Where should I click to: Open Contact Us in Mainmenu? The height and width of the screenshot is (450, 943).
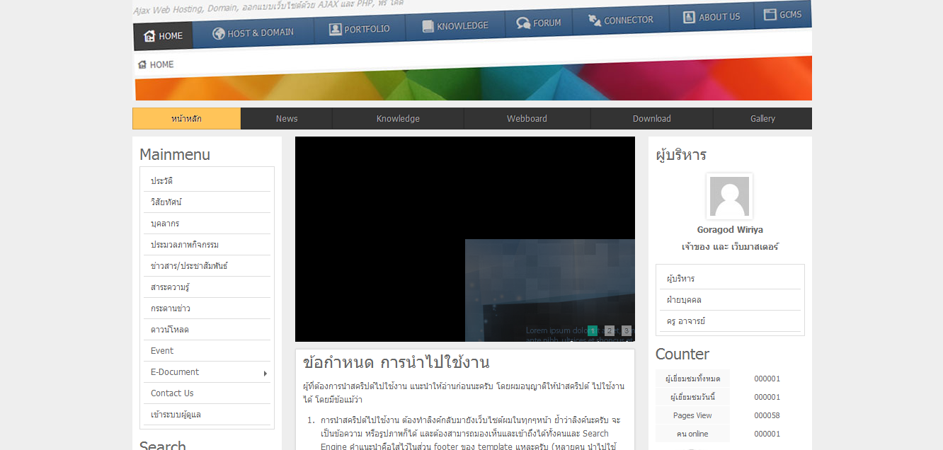(x=207, y=393)
